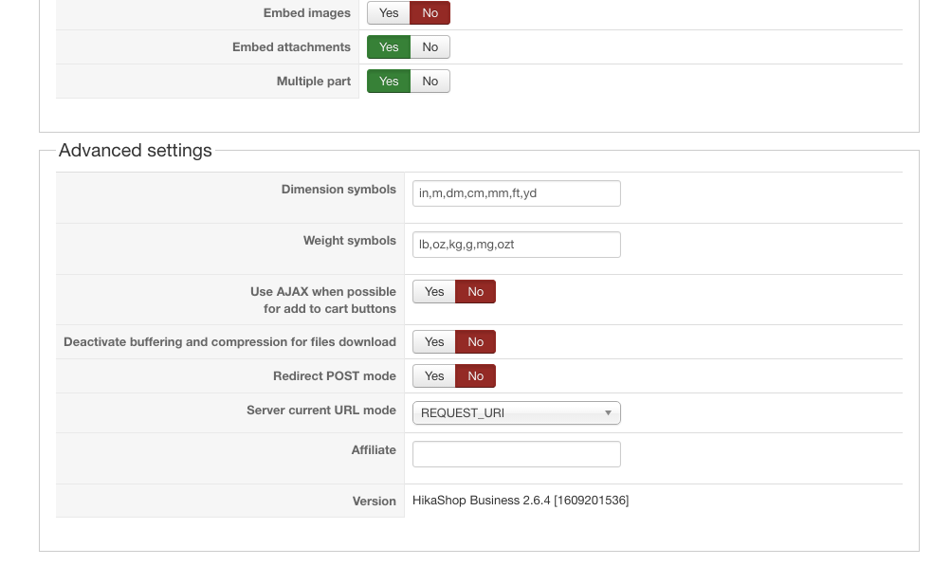The image size is (933, 584).
Task: Set Embed images to Yes
Action: [x=389, y=13]
